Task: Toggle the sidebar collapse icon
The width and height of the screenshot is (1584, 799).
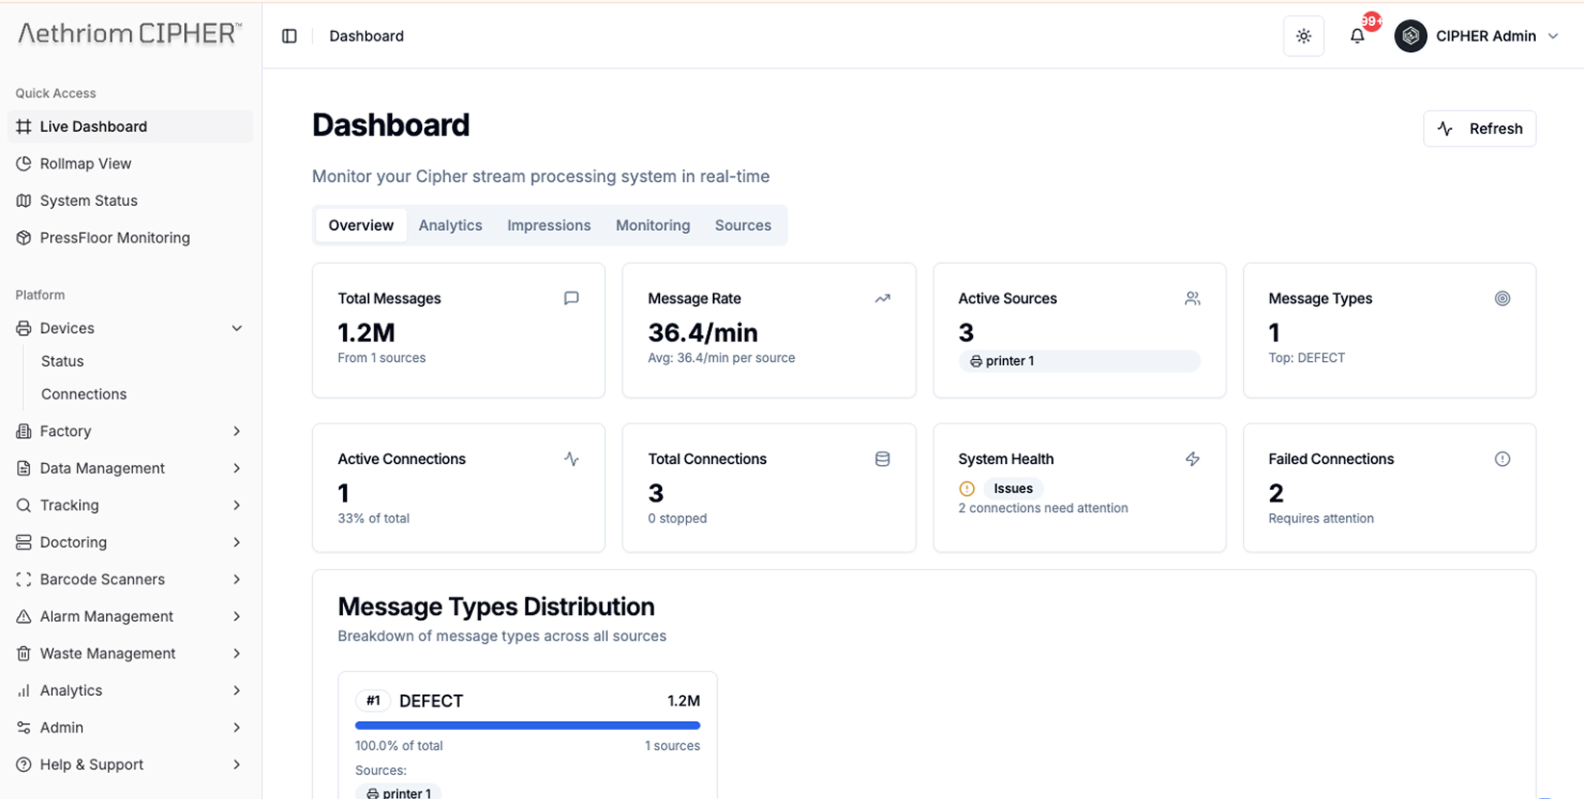Action: tap(289, 36)
